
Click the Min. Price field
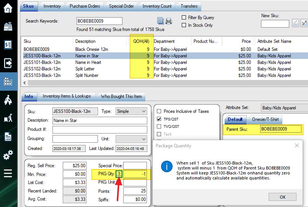coord(75,174)
